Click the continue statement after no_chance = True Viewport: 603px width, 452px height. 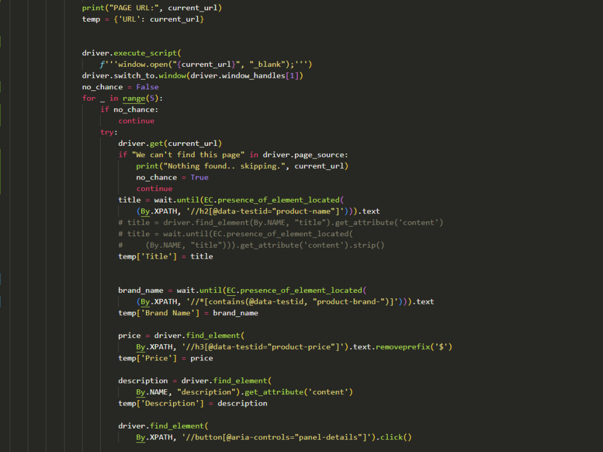154,188
